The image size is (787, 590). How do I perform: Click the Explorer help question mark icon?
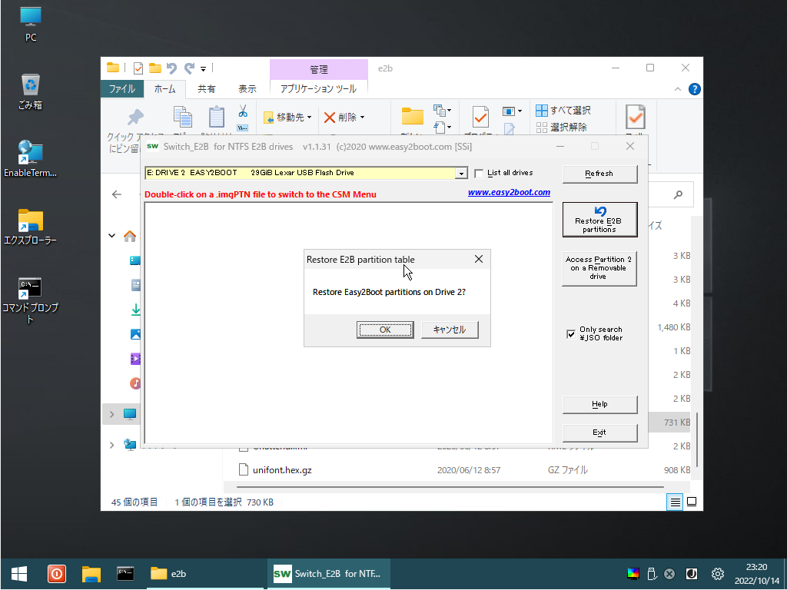pos(694,89)
